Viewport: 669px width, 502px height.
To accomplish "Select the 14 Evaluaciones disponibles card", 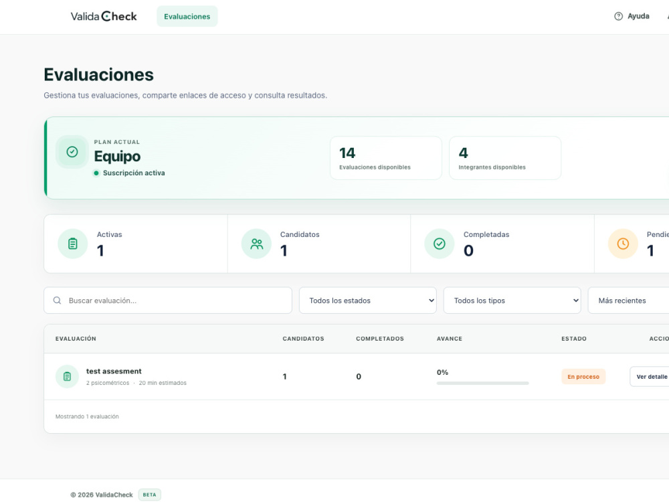I will point(386,158).
